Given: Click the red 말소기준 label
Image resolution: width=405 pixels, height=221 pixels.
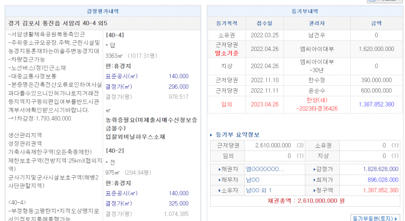Looking at the screenshot, I should (x=226, y=53).
